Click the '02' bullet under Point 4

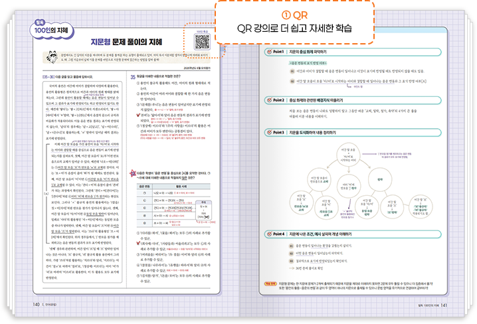(x=291, y=253)
